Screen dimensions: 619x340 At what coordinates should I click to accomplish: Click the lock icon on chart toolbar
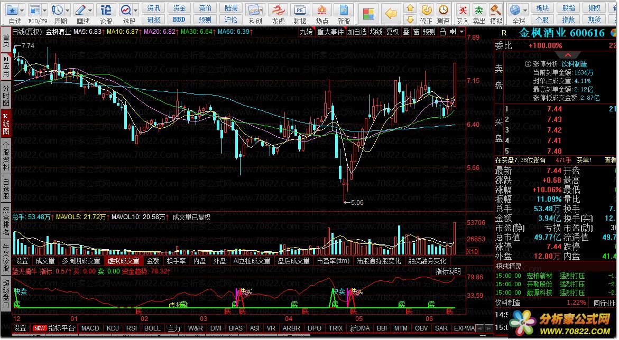pos(442,32)
